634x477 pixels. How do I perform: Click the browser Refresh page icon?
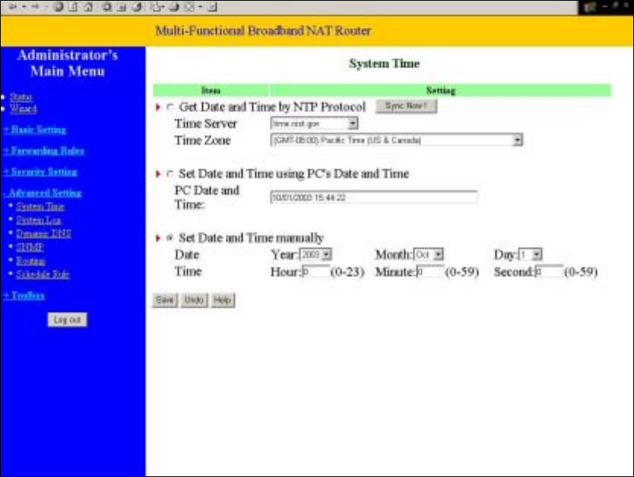73,7
